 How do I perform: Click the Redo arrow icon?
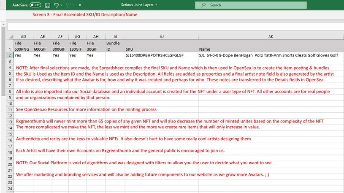click(x=68, y=5)
